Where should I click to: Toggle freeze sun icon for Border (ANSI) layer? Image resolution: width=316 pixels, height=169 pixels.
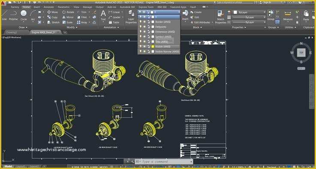[144, 22]
